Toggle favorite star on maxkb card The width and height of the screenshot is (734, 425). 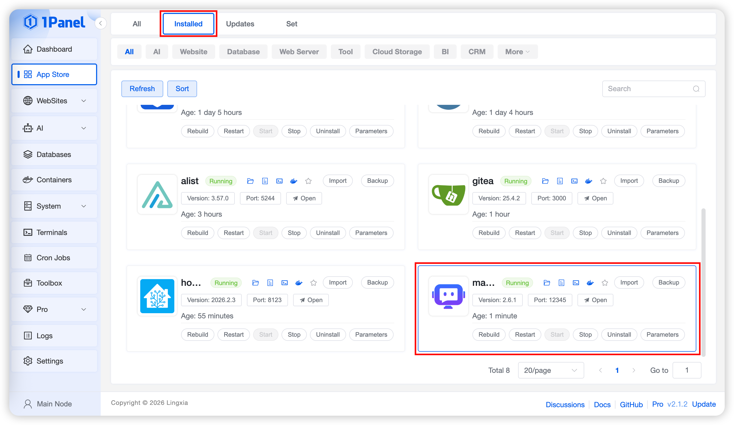pos(605,283)
